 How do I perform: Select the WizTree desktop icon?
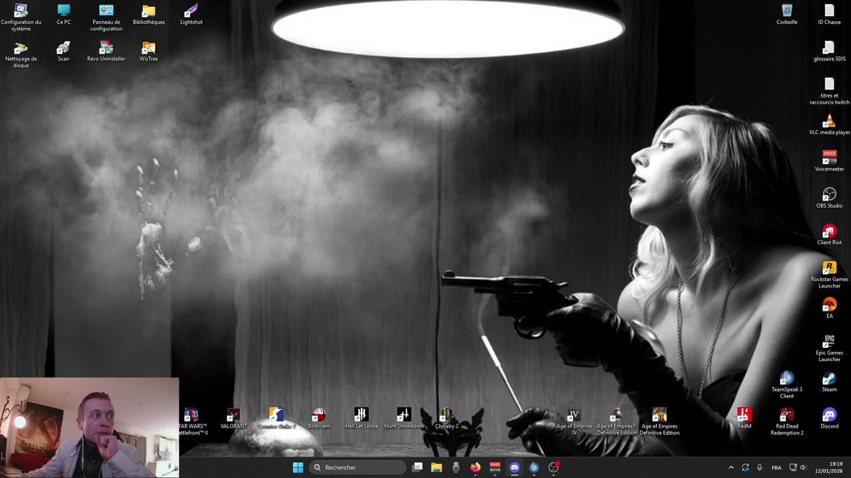[149, 52]
